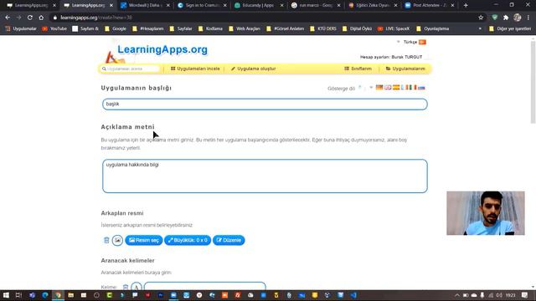Viewport: 536px width, 301px height.
Task: Switch to Sign in to Cram browser tab
Action: pos(202,6)
